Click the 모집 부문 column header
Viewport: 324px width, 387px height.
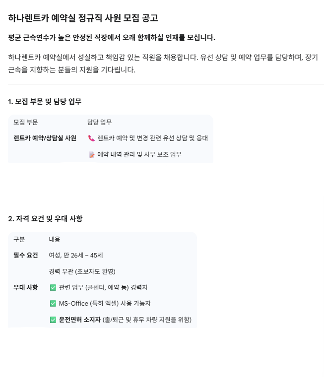pos(26,122)
